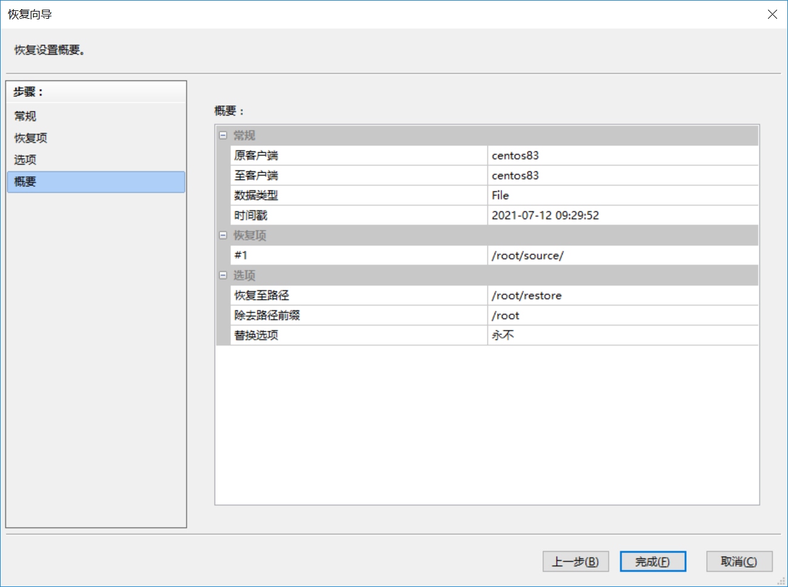Select restore item #1 /root/source/
The height and width of the screenshot is (587, 788).
coord(527,256)
